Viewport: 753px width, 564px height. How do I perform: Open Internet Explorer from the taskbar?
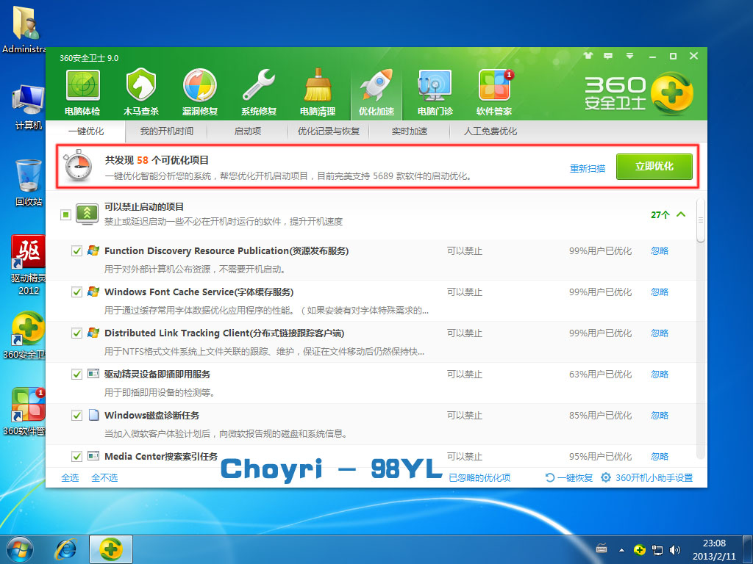point(68,549)
